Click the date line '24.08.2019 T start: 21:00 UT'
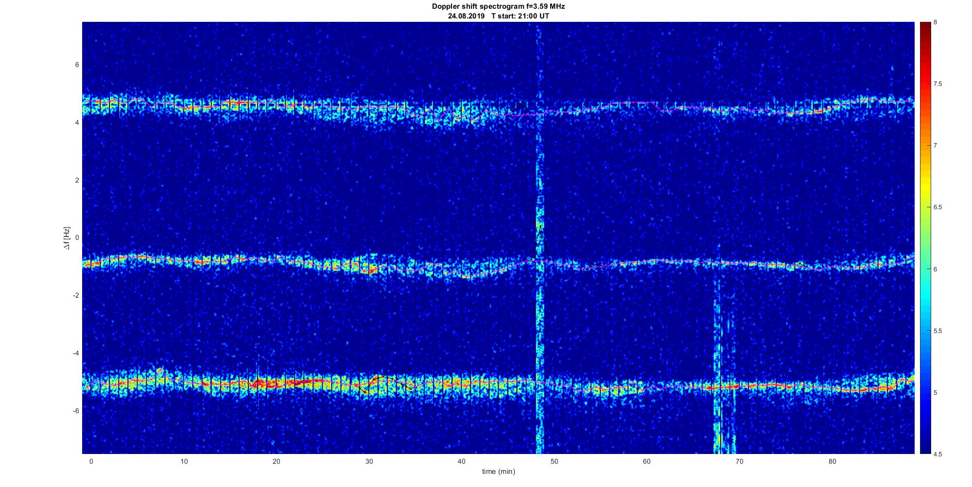 click(x=498, y=16)
